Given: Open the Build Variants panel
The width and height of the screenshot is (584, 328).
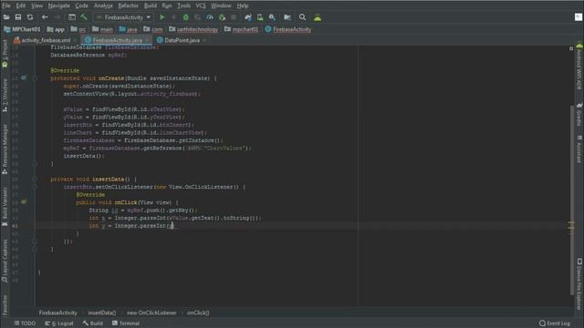Looking at the screenshot, I should click(x=5, y=207).
